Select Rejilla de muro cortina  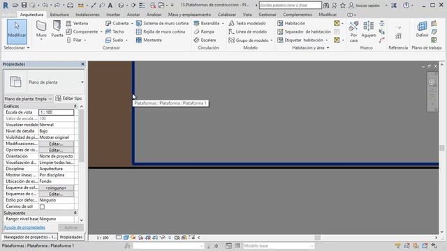pyautogui.click(x=161, y=31)
